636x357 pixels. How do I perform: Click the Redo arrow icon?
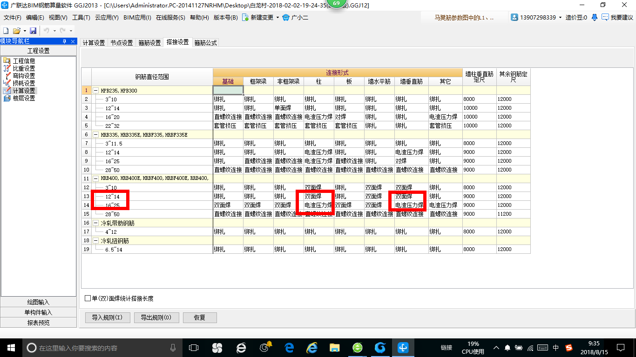[x=62, y=30]
